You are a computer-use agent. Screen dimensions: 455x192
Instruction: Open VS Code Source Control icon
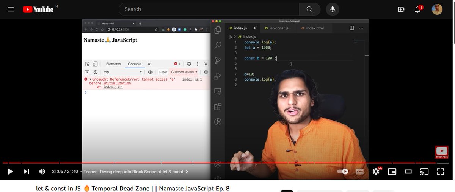click(x=218, y=60)
